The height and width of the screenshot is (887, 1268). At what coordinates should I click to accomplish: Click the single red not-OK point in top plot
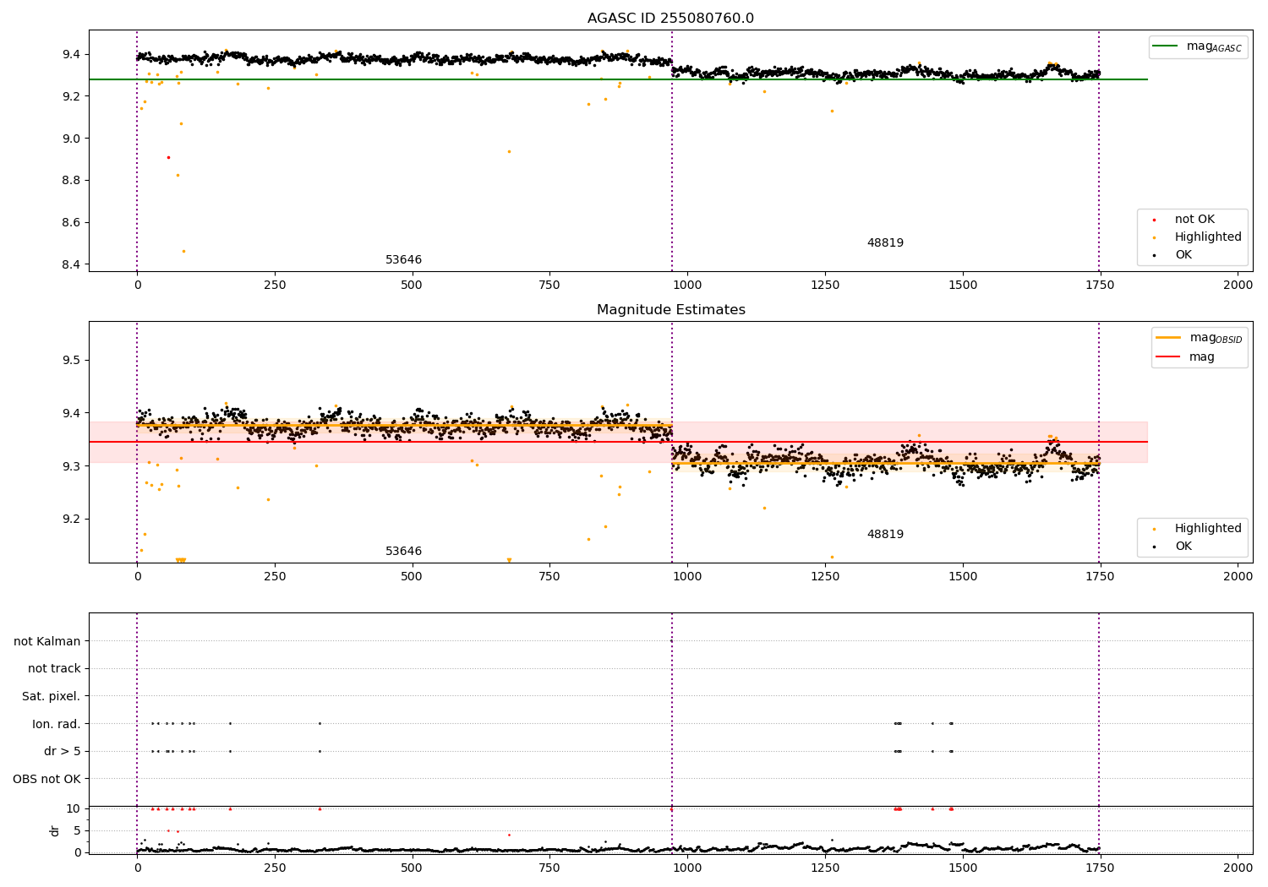pyautogui.click(x=168, y=157)
